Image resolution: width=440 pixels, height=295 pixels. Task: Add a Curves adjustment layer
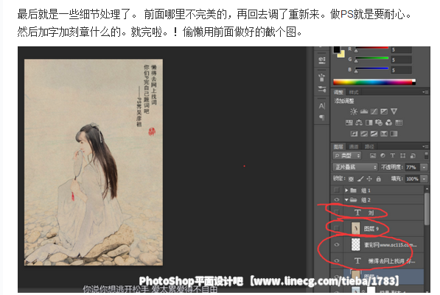click(374, 112)
